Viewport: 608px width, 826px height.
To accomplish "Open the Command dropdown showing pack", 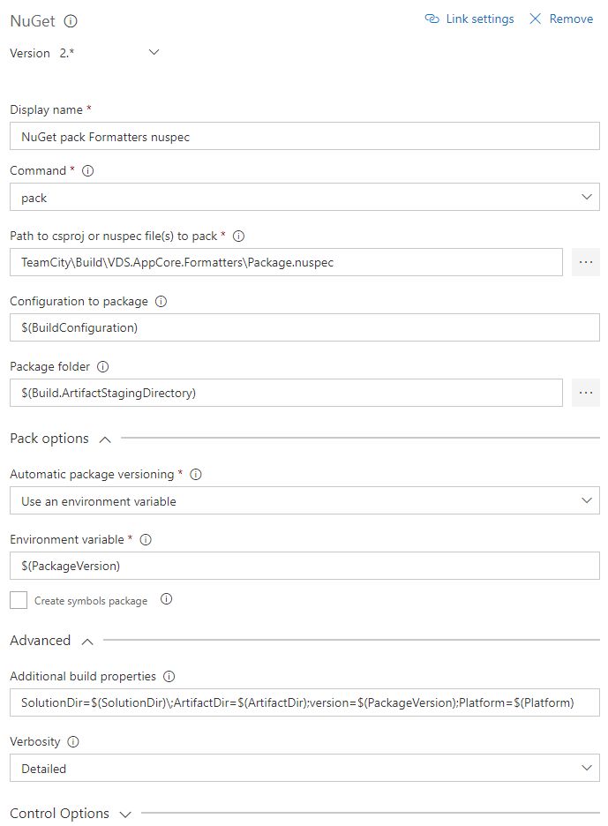I will pyautogui.click(x=304, y=198).
